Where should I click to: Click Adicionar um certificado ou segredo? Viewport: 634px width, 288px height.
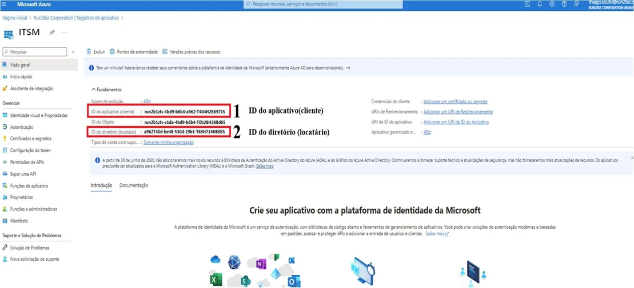(455, 102)
